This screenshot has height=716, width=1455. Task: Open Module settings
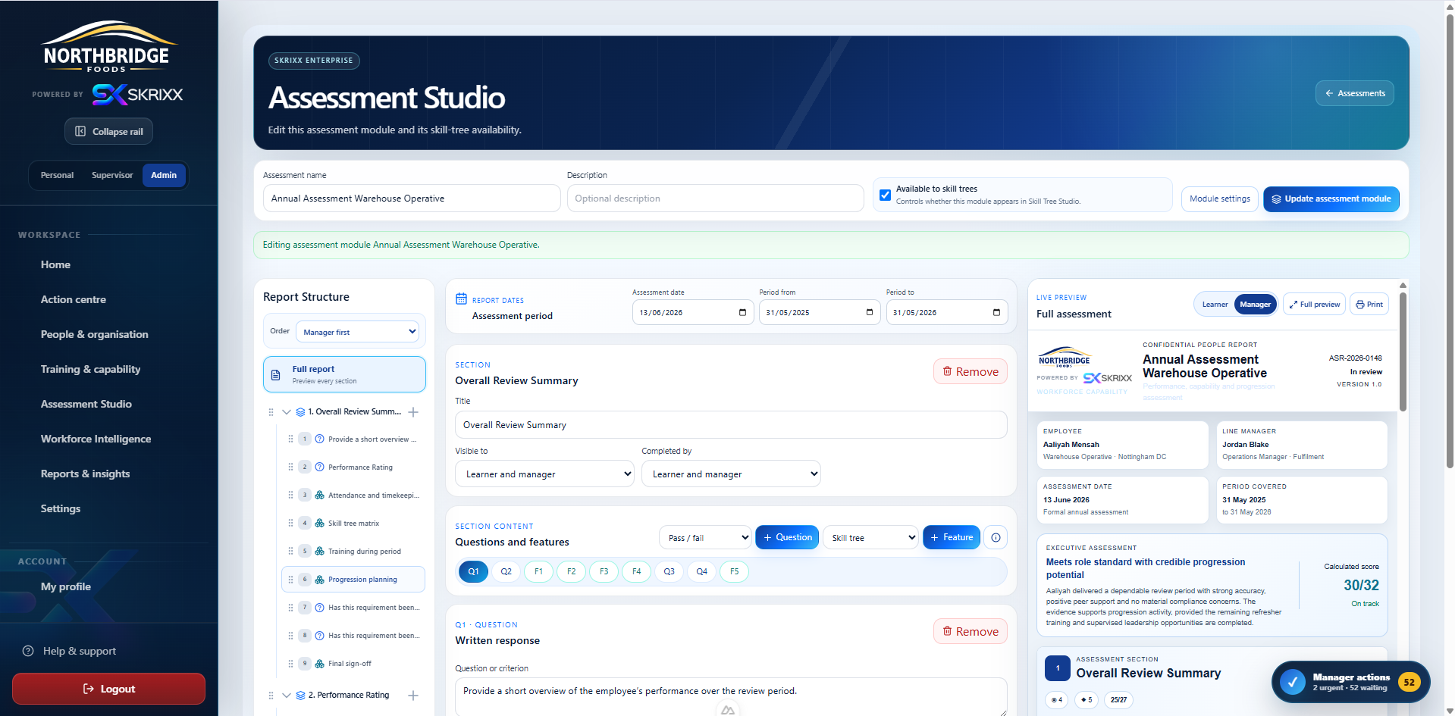coord(1219,199)
